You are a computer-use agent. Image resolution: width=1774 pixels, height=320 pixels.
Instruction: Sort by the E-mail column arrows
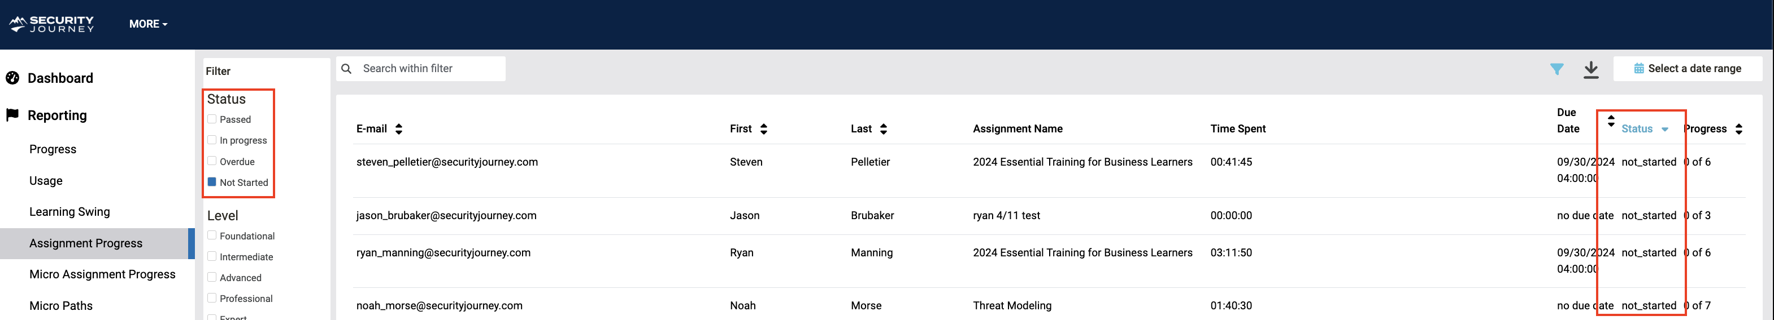pos(399,129)
